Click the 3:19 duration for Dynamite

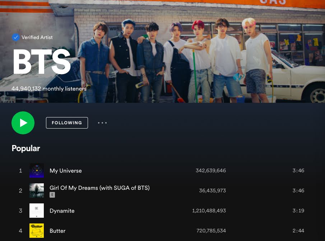coord(298,211)
